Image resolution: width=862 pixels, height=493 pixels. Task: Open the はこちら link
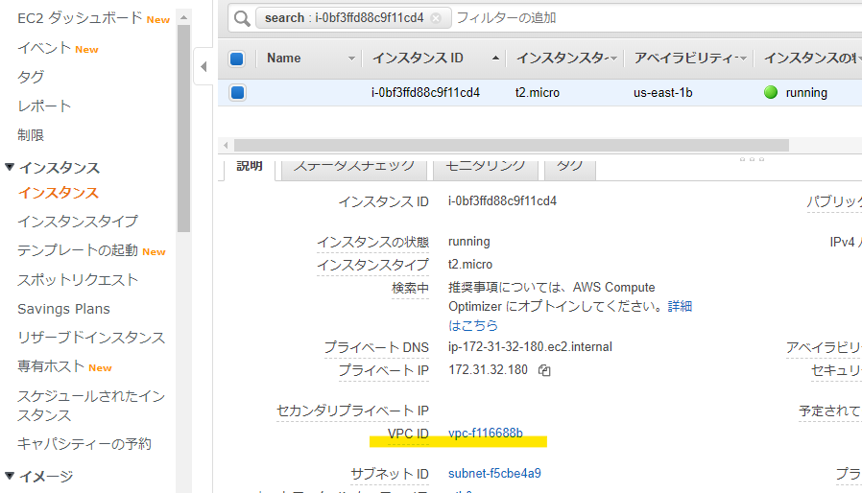pyautogui.click(x=473, y=325)
